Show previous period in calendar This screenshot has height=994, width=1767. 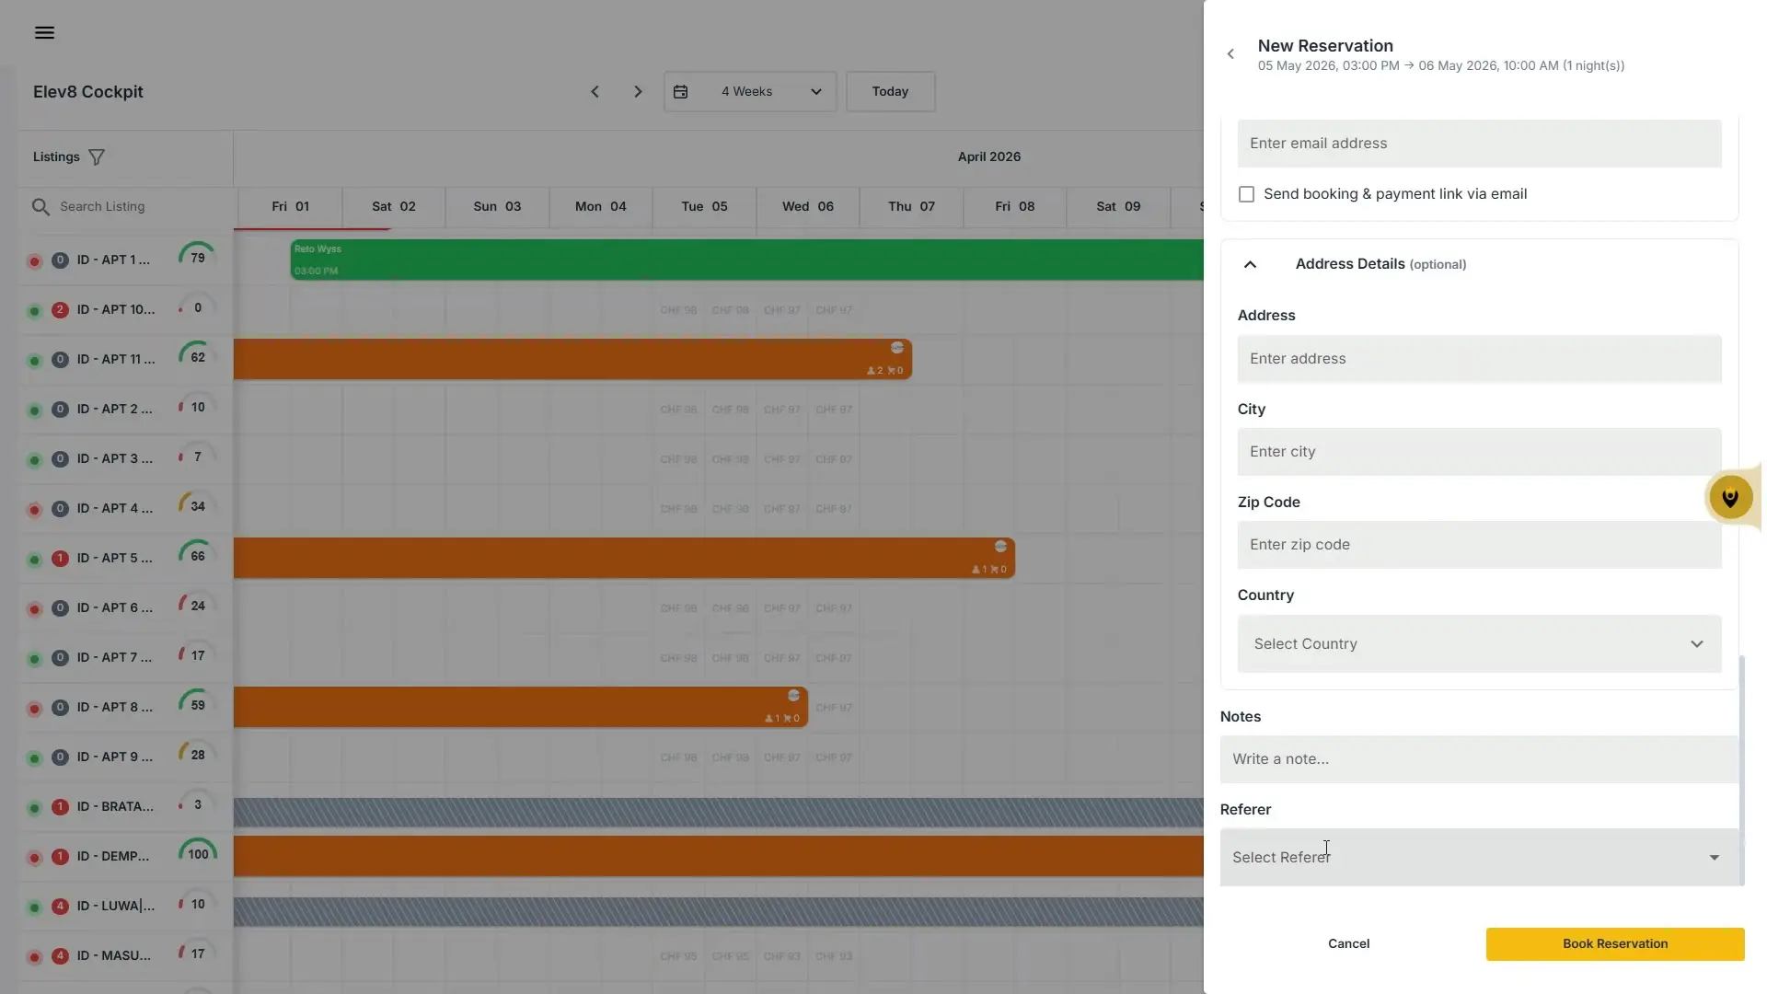pos(595,92)
